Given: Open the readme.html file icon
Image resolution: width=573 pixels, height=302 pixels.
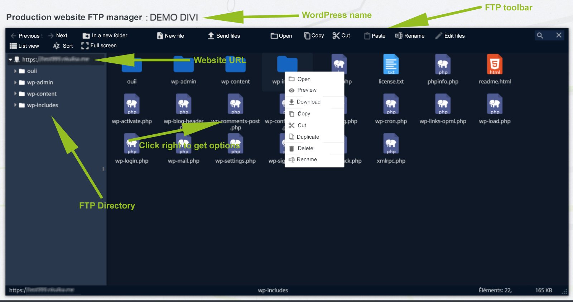Looking at the screenshot, I should point(495,64).
